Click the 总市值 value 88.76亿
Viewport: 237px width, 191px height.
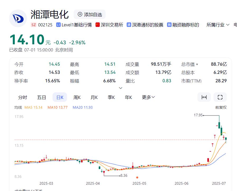(x=219, y=64)
